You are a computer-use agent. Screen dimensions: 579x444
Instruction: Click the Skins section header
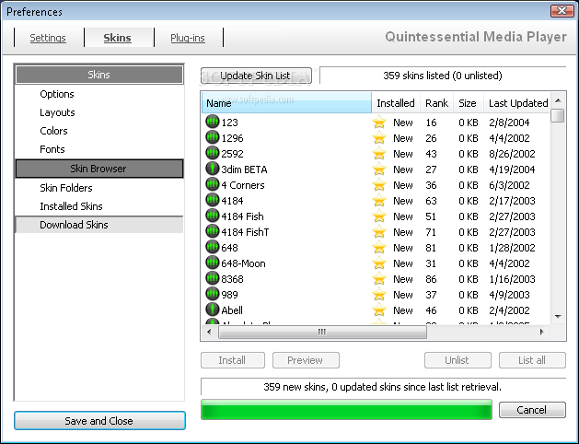(x=99, y=75)
